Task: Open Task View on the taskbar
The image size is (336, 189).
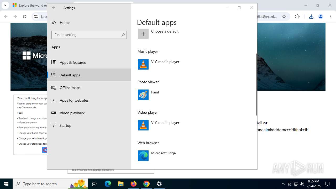Action: 94,184
